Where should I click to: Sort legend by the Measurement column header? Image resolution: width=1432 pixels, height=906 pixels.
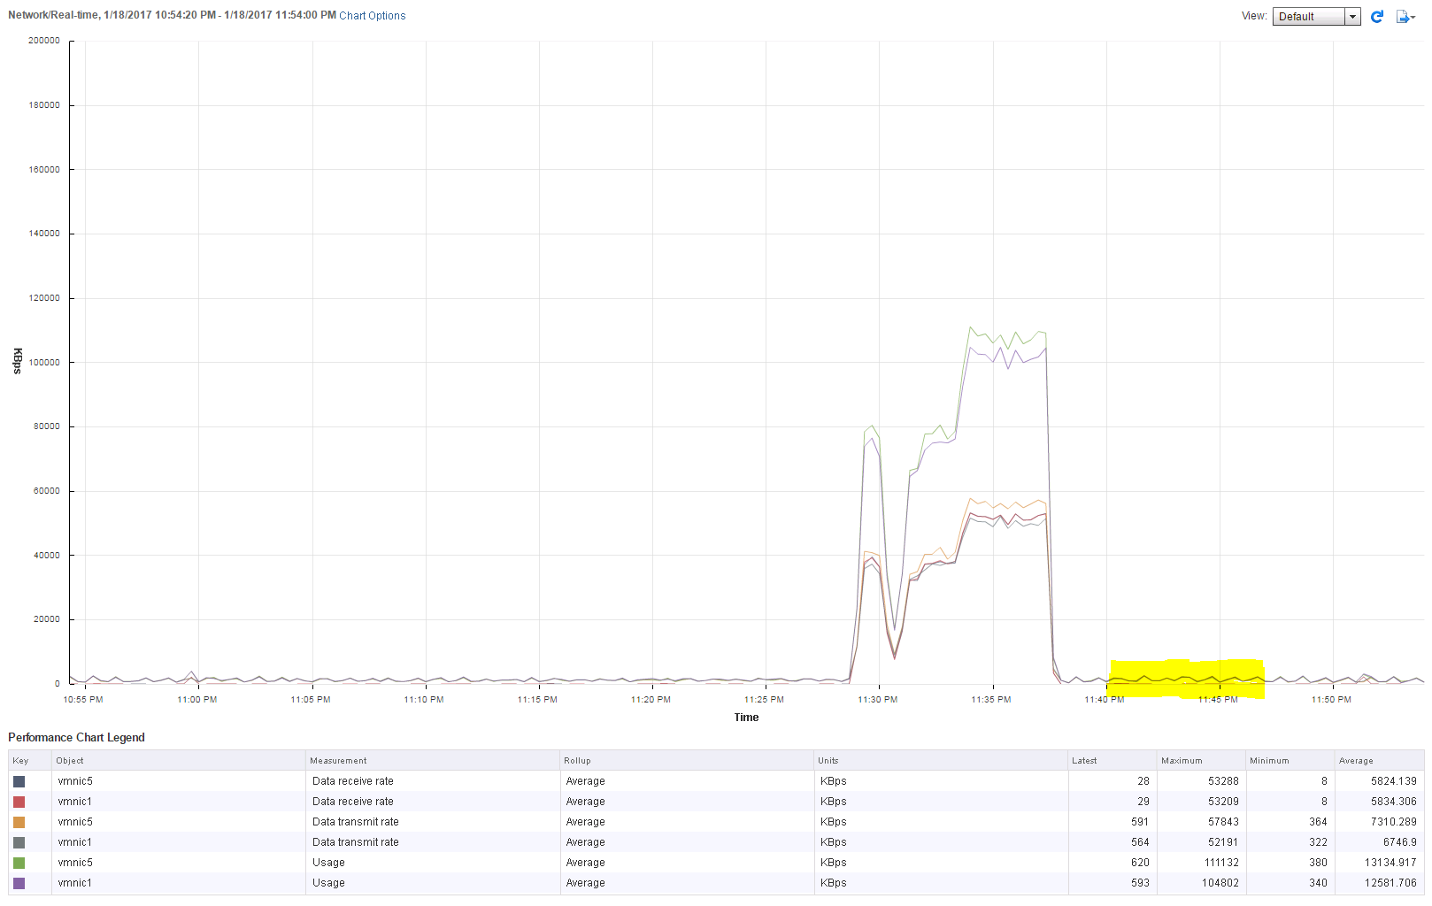(433, 761)
